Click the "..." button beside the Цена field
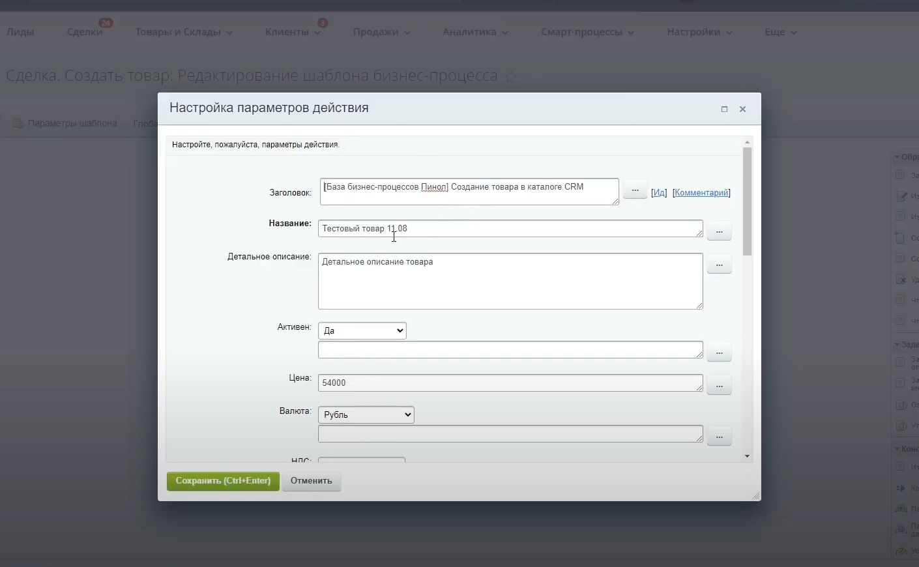The image size is (919, 567). tap(719, 386)
